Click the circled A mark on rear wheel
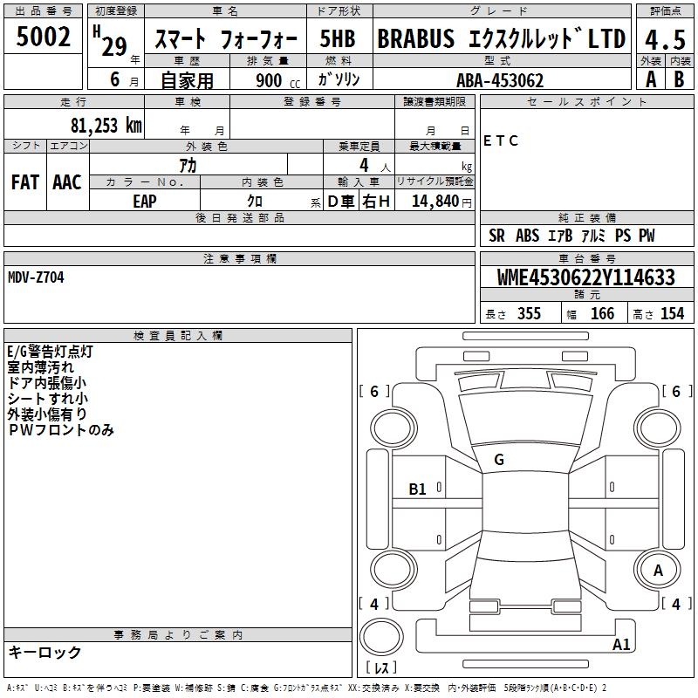698x698 pixels. (658, 570)
